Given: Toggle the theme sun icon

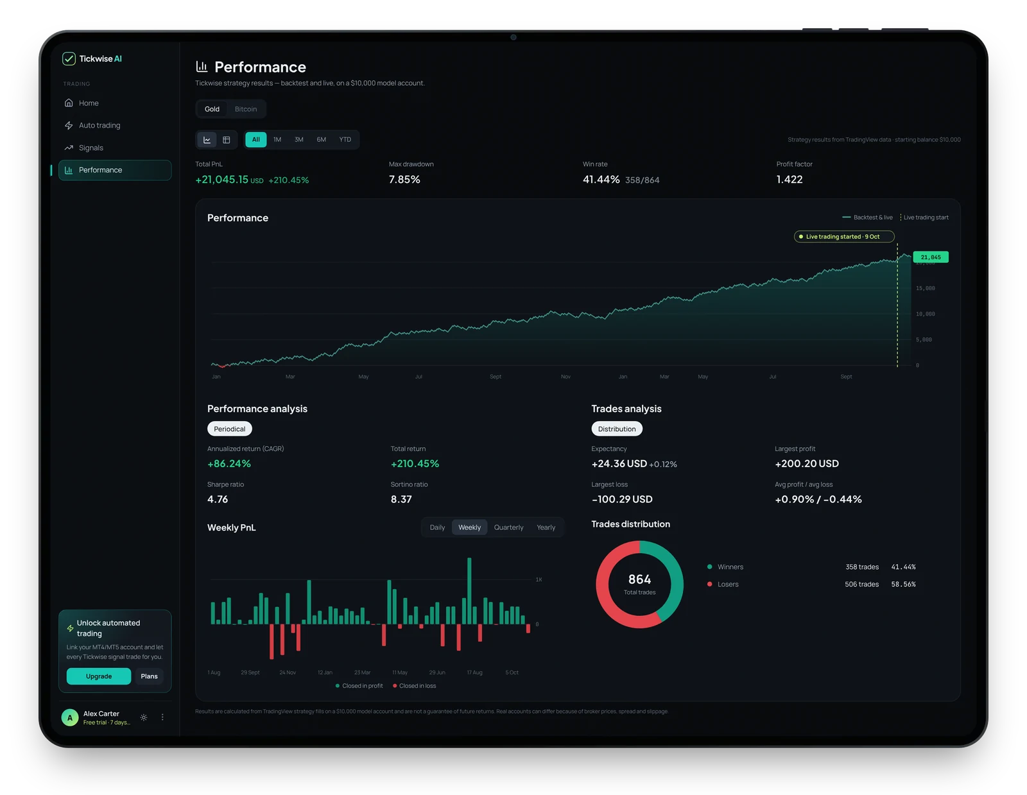Looking at the screenshot, I should 144,717.
